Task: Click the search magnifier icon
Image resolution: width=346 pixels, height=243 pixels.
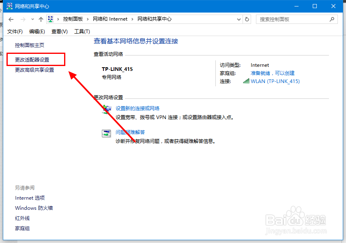Action: point(332,19)
